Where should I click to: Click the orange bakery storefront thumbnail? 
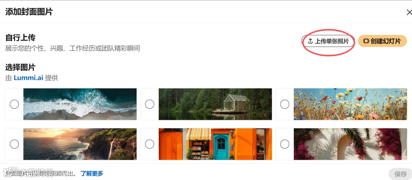point(215,144)
